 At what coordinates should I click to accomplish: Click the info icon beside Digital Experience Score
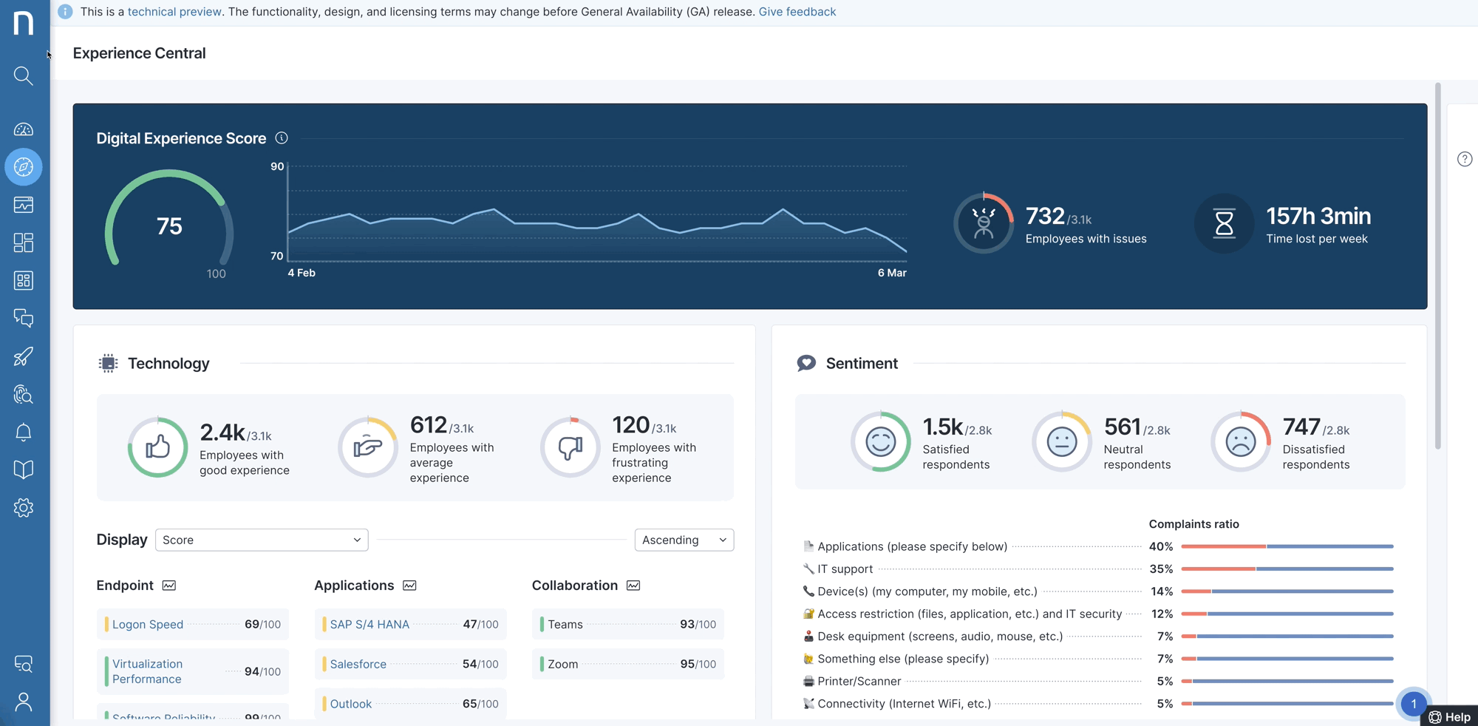click(282, 138)
